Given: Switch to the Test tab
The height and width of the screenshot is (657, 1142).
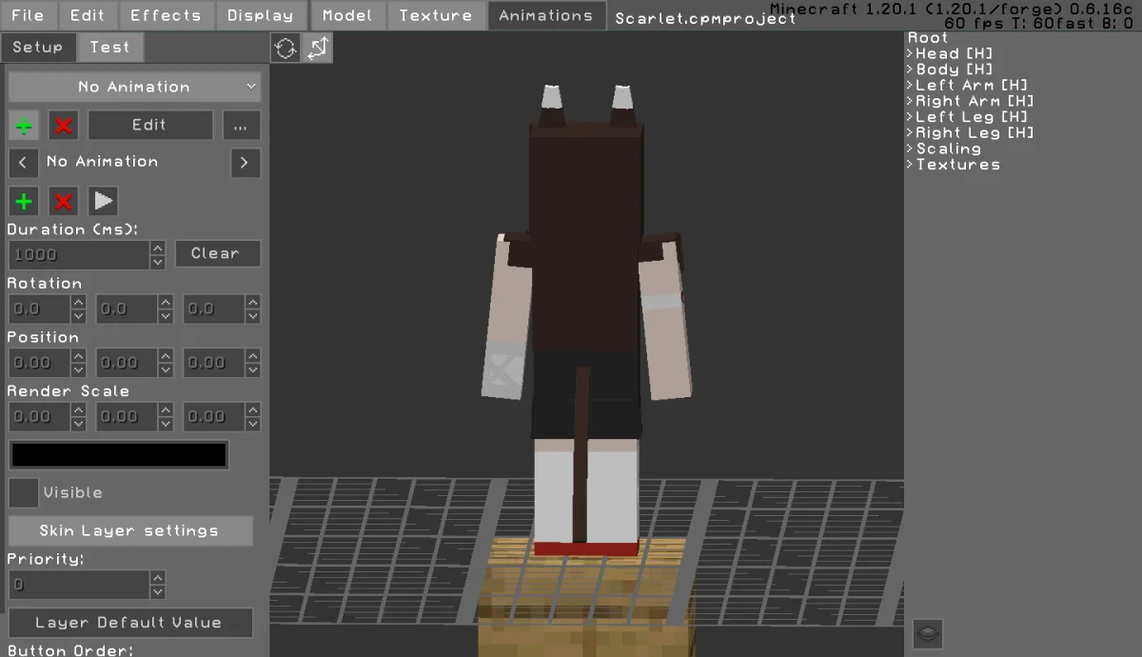Looking at the screenshot, I should [110, 48].
